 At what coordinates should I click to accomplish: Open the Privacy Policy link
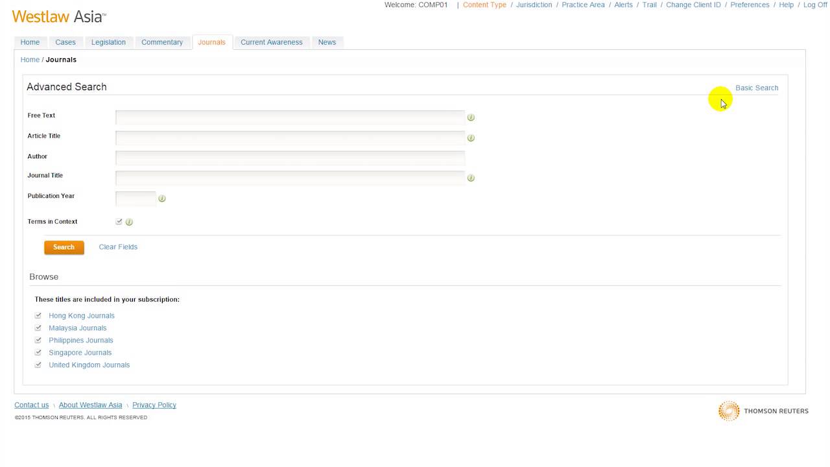point(154,405)
